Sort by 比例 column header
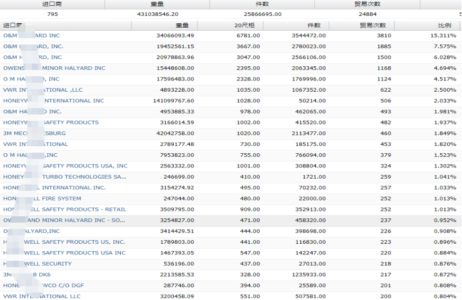This screenshot has width=462, height=300. click(445, 25)
